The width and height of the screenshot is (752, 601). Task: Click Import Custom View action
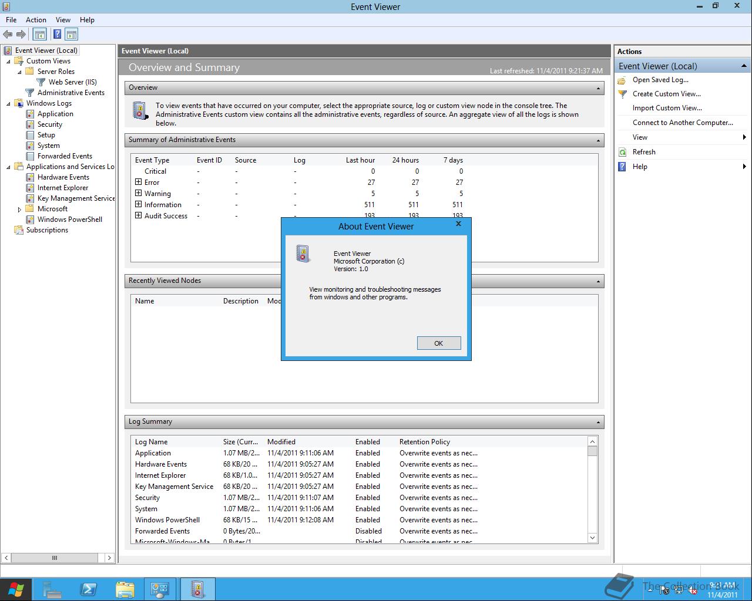pos(667,108)
